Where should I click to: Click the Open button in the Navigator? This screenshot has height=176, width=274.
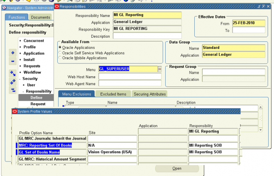point(177,169)
